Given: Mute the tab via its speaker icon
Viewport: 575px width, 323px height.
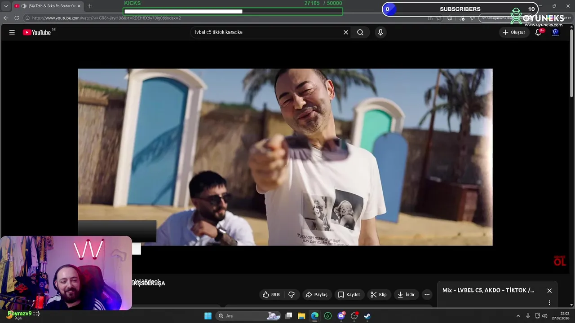Looking at the screenshot, I should 23,6.
